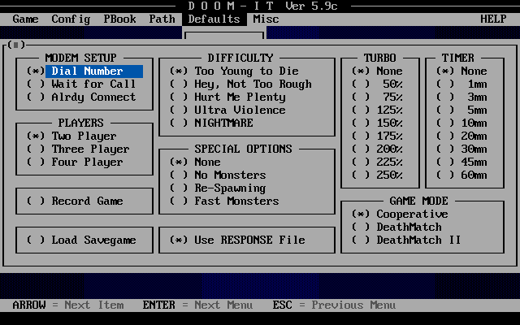Viewport: 520px width, 325px height.
Task: Open the PBook menu
Action: [x=119, y=19]
